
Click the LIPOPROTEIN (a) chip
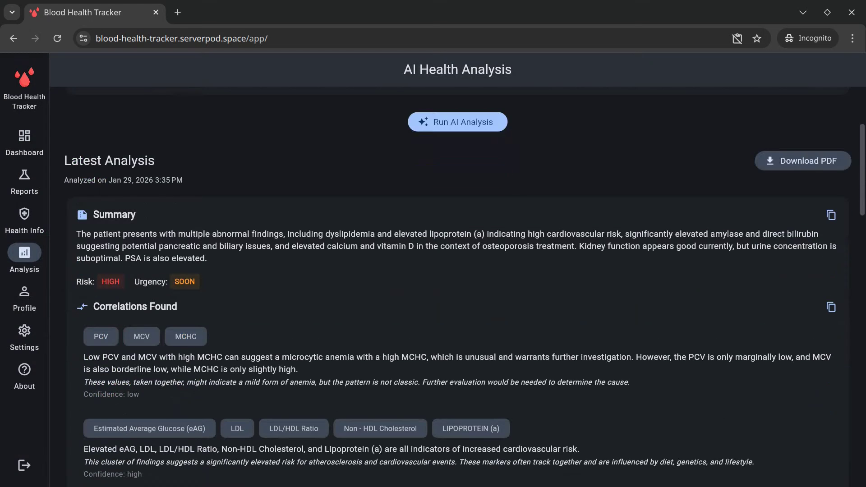(470, 428)
